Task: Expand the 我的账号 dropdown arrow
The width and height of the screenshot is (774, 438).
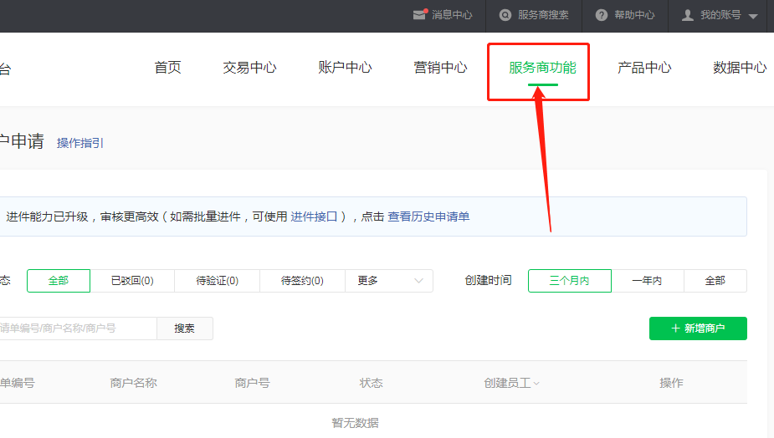Action: click(753, 16)
